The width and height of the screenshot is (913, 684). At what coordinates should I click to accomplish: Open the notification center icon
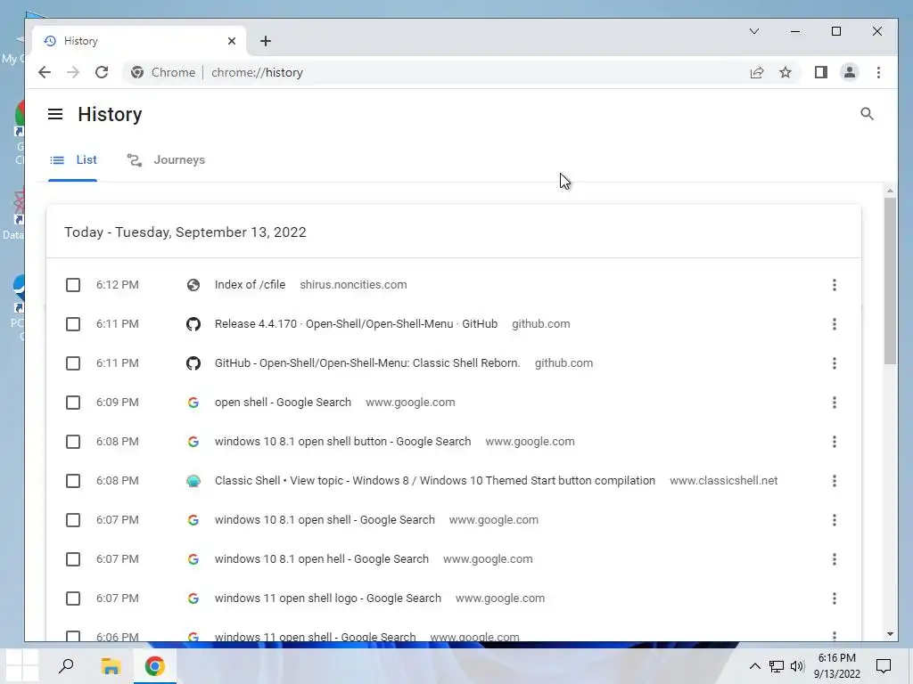(x=884, y=666)
